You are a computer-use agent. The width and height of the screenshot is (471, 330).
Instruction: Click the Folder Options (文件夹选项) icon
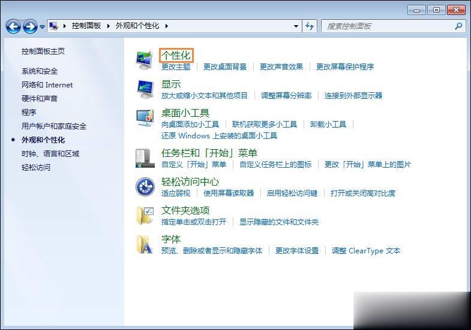pyautogui.click(x=145, y=216)
